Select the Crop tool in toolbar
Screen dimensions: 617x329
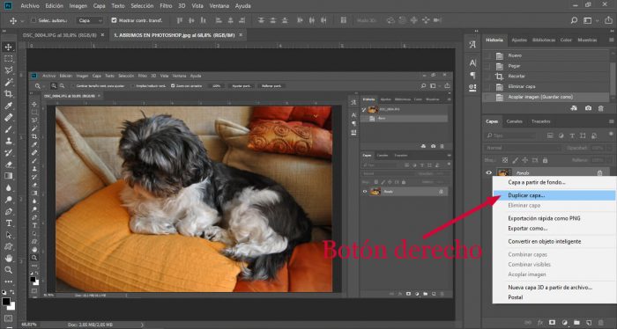[8, 94]
